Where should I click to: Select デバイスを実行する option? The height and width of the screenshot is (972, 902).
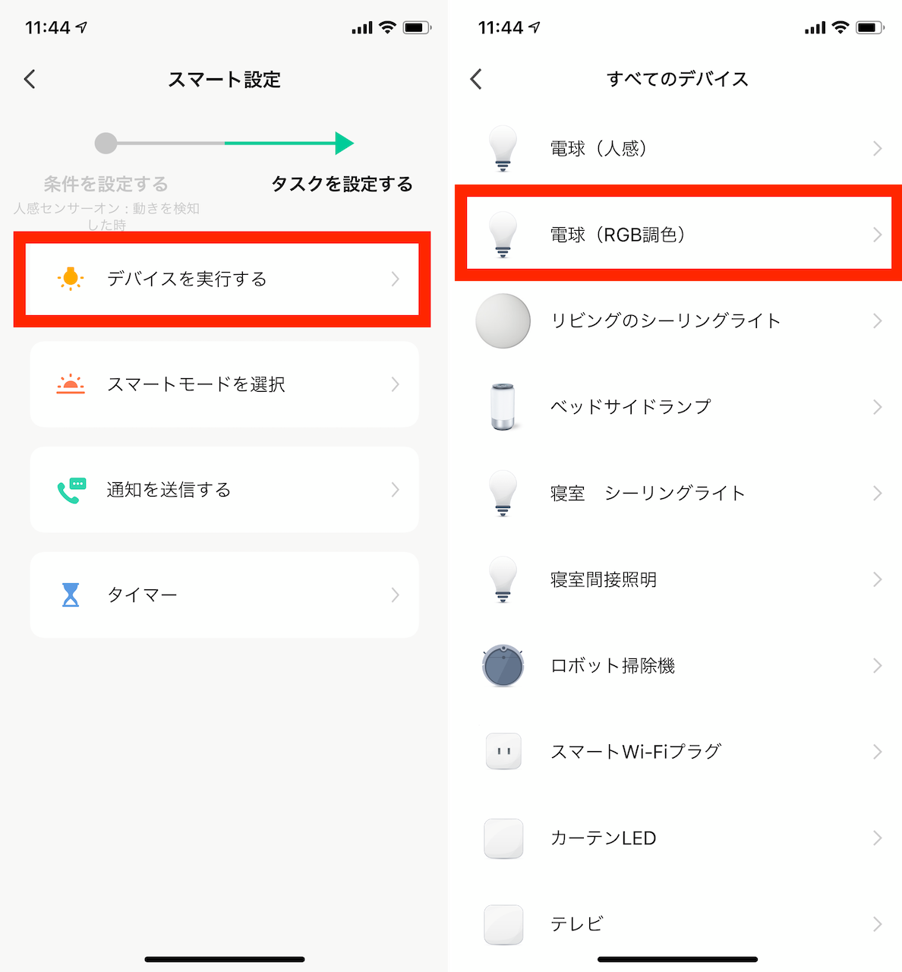point(223,279)
